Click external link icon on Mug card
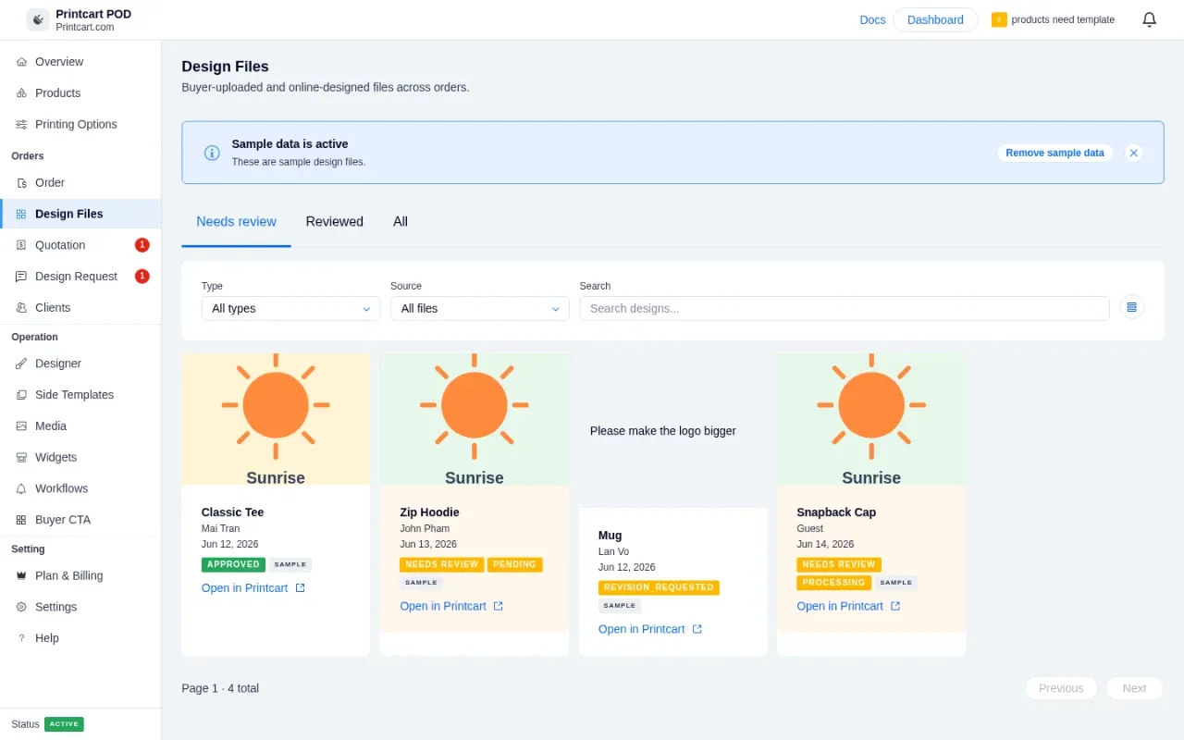The height and width of the screenshot is (740, 1184). pyautogui.click(x=697, y=629)
